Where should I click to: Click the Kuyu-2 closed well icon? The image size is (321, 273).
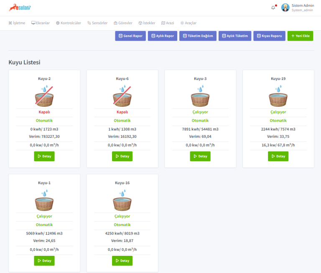click(44, 96)
